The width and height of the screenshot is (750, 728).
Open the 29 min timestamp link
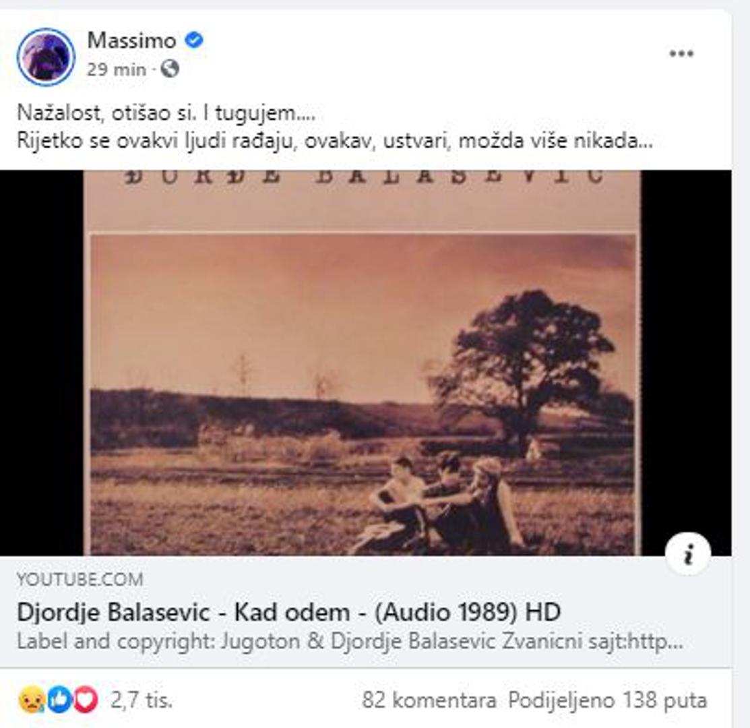(116, 69)
